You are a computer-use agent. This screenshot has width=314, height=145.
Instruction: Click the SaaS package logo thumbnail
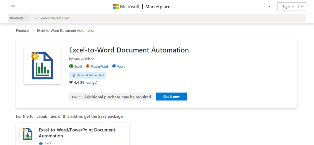pyautogui.click(x=27, y=134)
